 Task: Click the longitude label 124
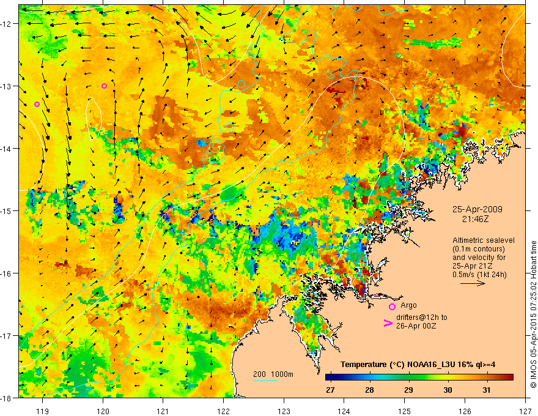click(x=344, y=411)
